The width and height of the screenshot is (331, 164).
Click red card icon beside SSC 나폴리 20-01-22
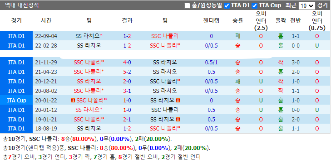point(73,101)
